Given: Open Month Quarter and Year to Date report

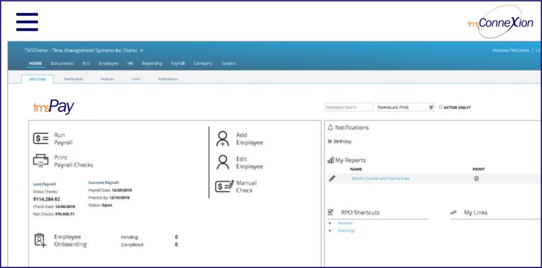Looking at the screenshot, I should [381, 178].
